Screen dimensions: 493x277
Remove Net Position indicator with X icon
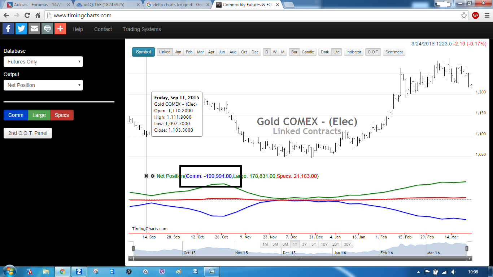click(x=146, y=176)
